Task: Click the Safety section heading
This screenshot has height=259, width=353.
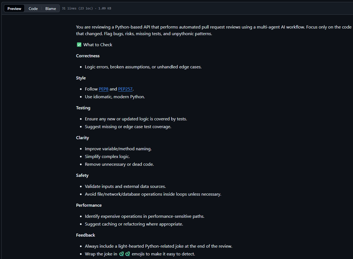Action: point(82,175)
